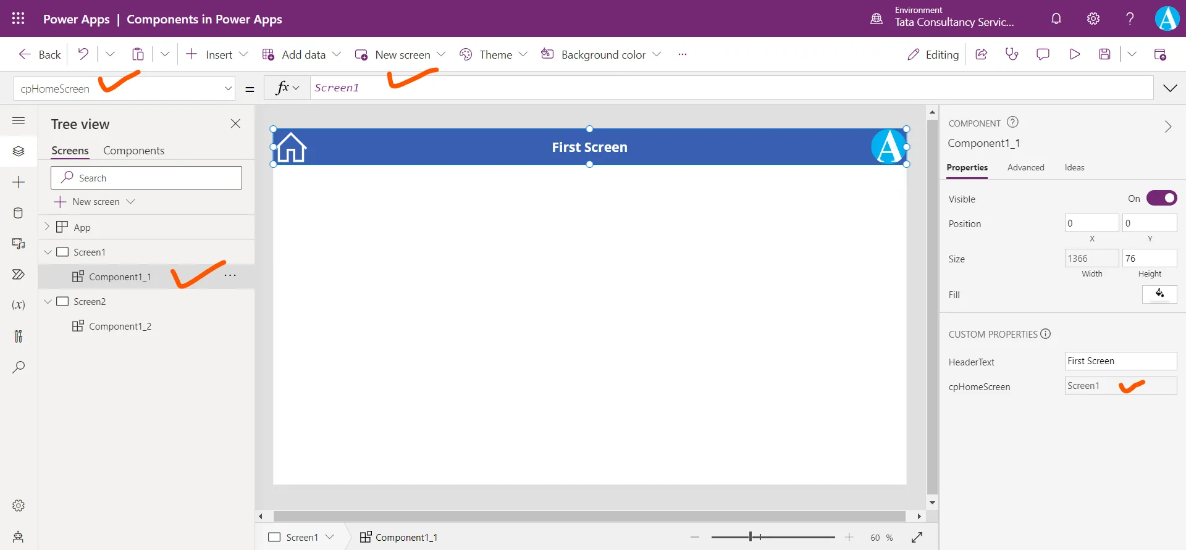Click the Back arrow button
Image resolution: width=1186 pixels, height=550 pixels.
click(40, 54)
